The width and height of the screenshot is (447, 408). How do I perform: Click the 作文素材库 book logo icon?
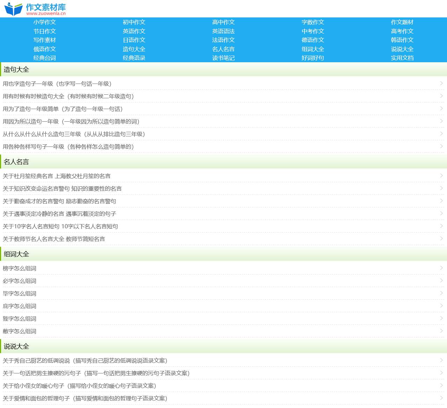pos(13,9)
